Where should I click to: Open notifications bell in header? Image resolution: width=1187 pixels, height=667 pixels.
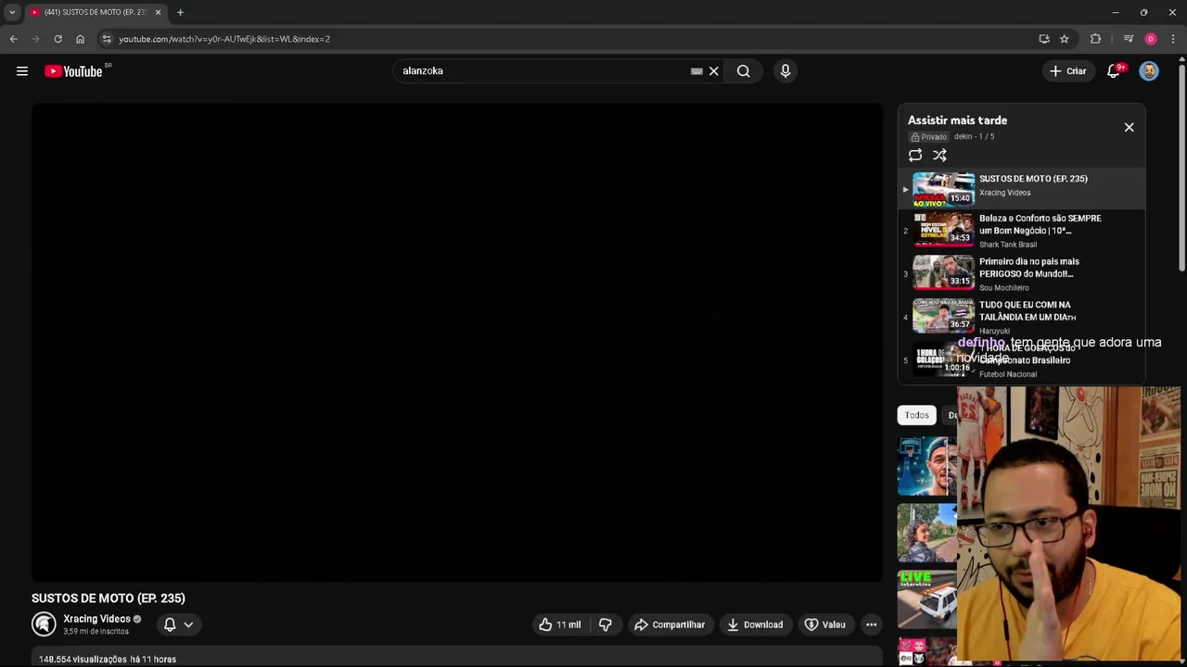[1114, 71]
